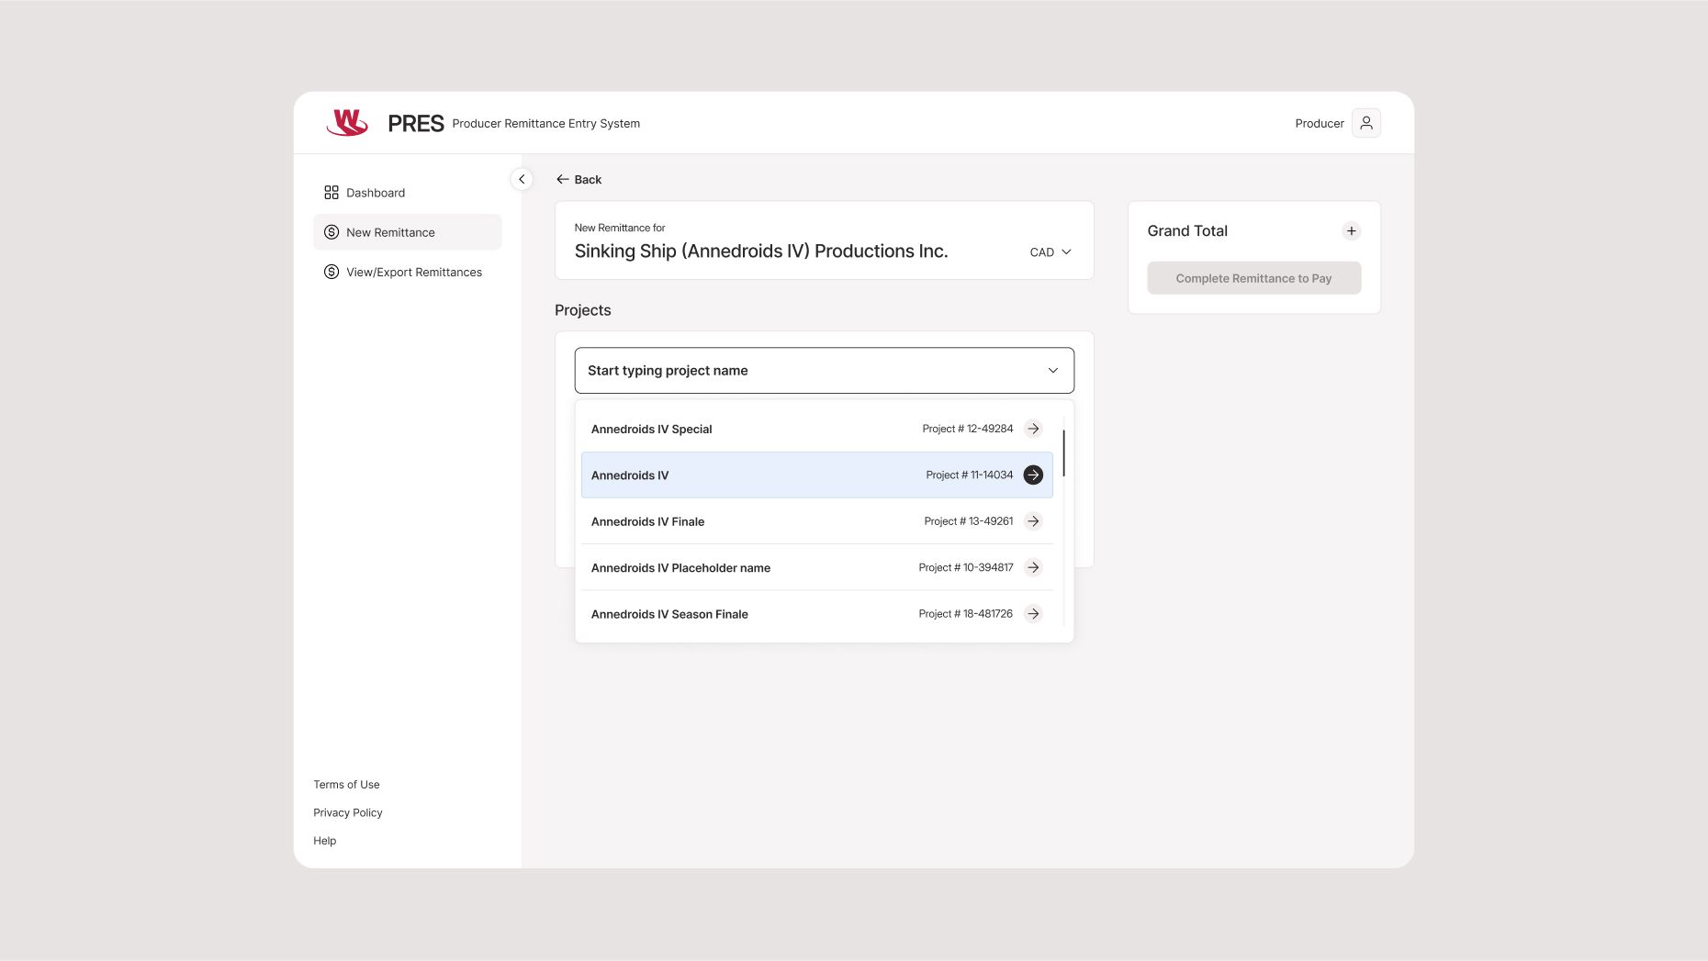Screen dimensions: 1708x961
Task: Click the Back link
Action: click(579, 180)
